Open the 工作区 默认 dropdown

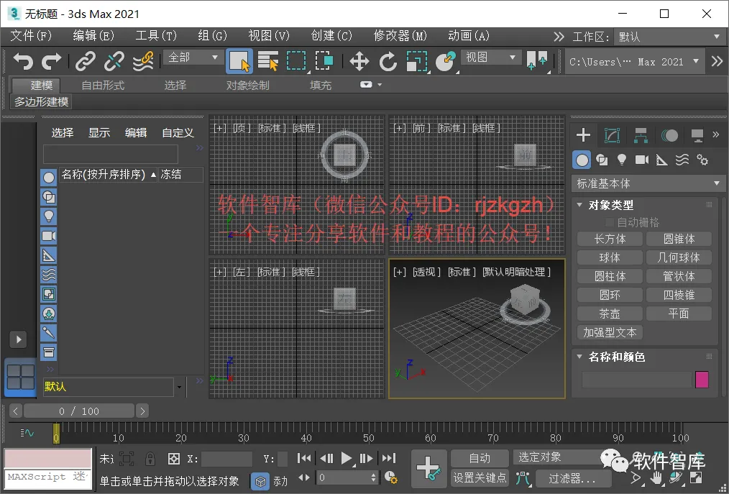point(669,36)
